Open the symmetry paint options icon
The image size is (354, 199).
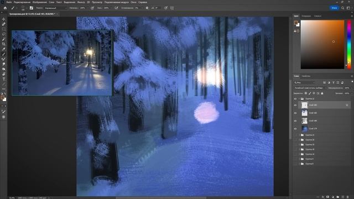(172, 8)
